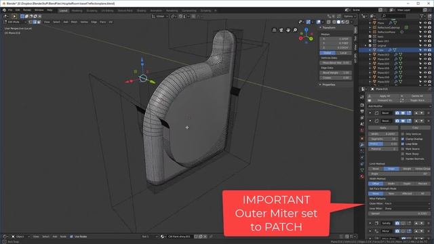Open World properties tab icon
Screen dimensions: 434x244
click(362, 130)
